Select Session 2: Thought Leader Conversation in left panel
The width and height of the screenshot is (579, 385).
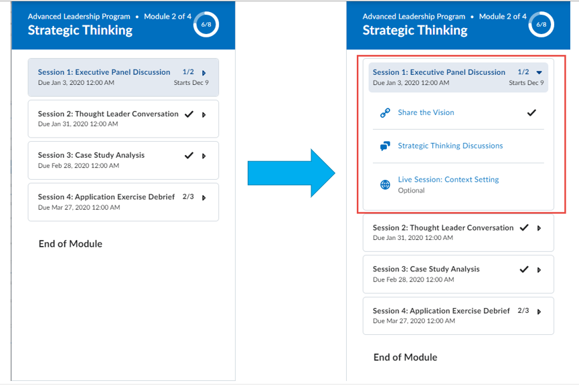(x=108, y=114)
